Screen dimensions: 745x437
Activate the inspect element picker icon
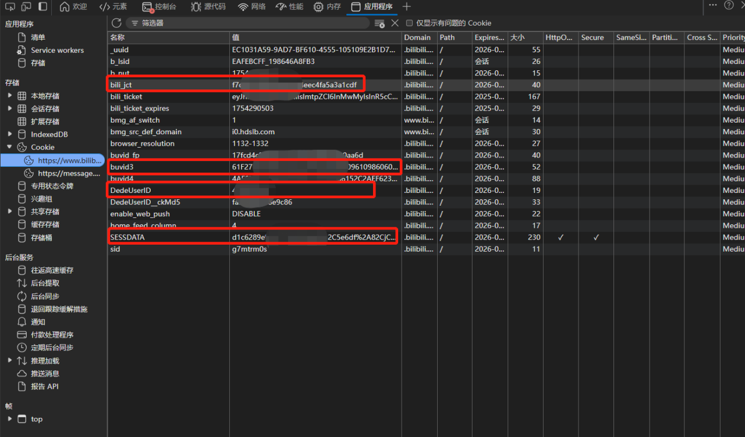[10, 6]
